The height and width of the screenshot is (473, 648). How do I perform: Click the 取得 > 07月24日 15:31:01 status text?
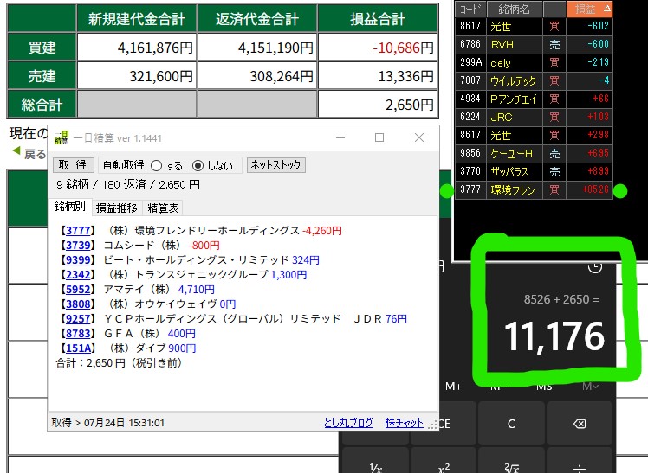coord(108,423)
